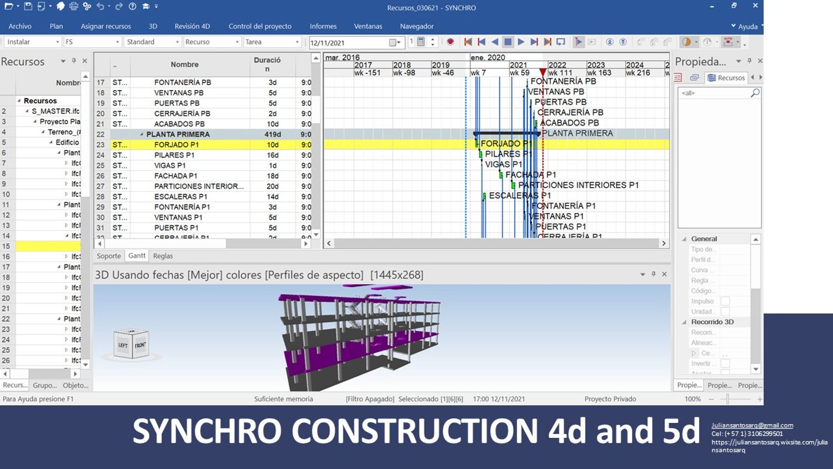Click the 3D view cube

(132, 344)
